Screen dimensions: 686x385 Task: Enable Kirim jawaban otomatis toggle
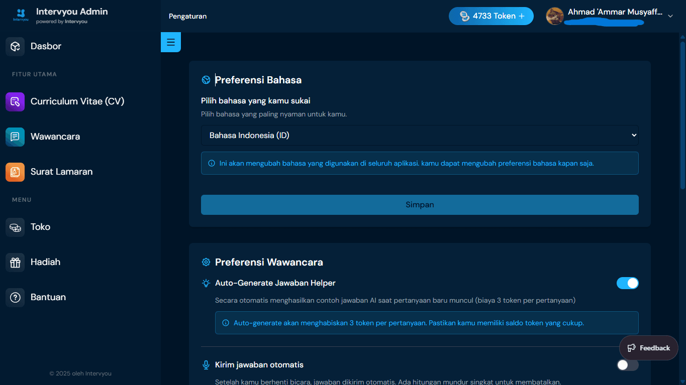click(628, 365)
